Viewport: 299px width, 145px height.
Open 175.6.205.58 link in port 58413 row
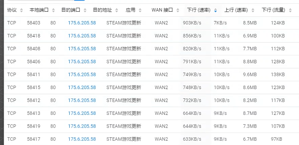click(x=82, y=113)
